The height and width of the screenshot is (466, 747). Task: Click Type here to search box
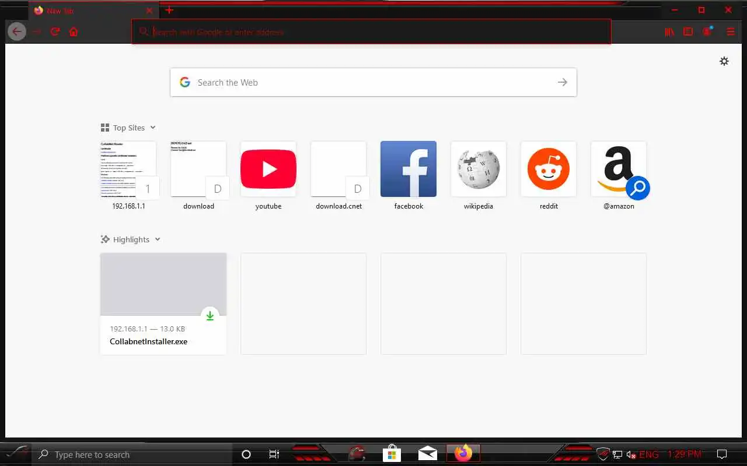point(131,454)
